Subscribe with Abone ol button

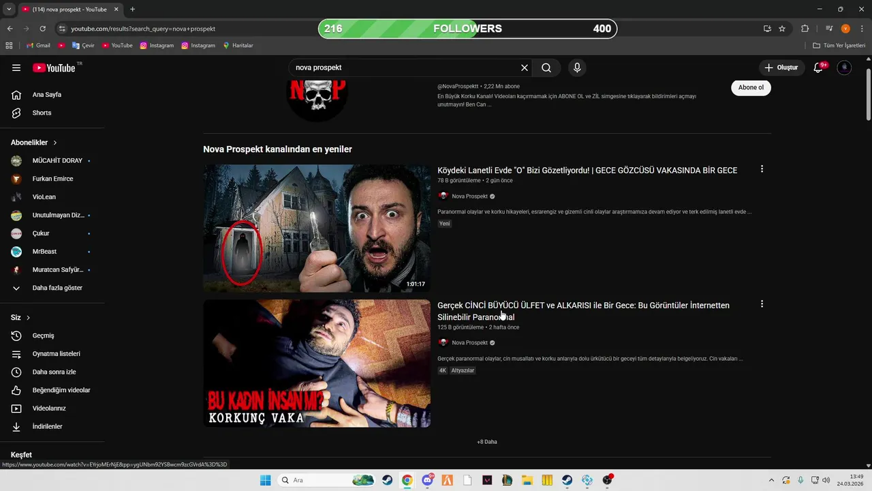coord(751,87)
